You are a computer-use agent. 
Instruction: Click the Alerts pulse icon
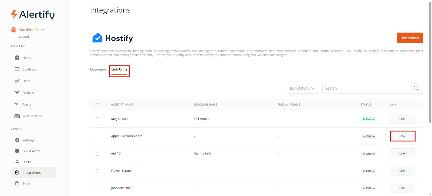(17, 104)
